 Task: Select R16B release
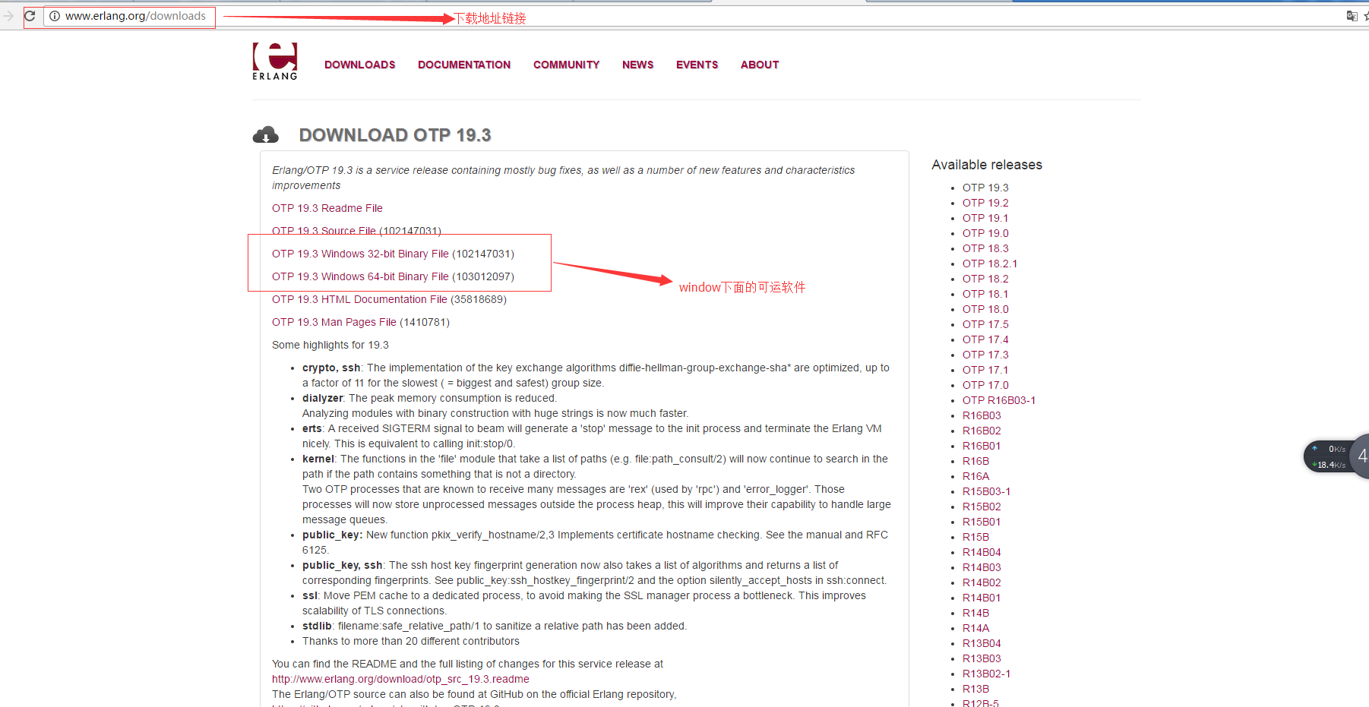coord(975,461)
